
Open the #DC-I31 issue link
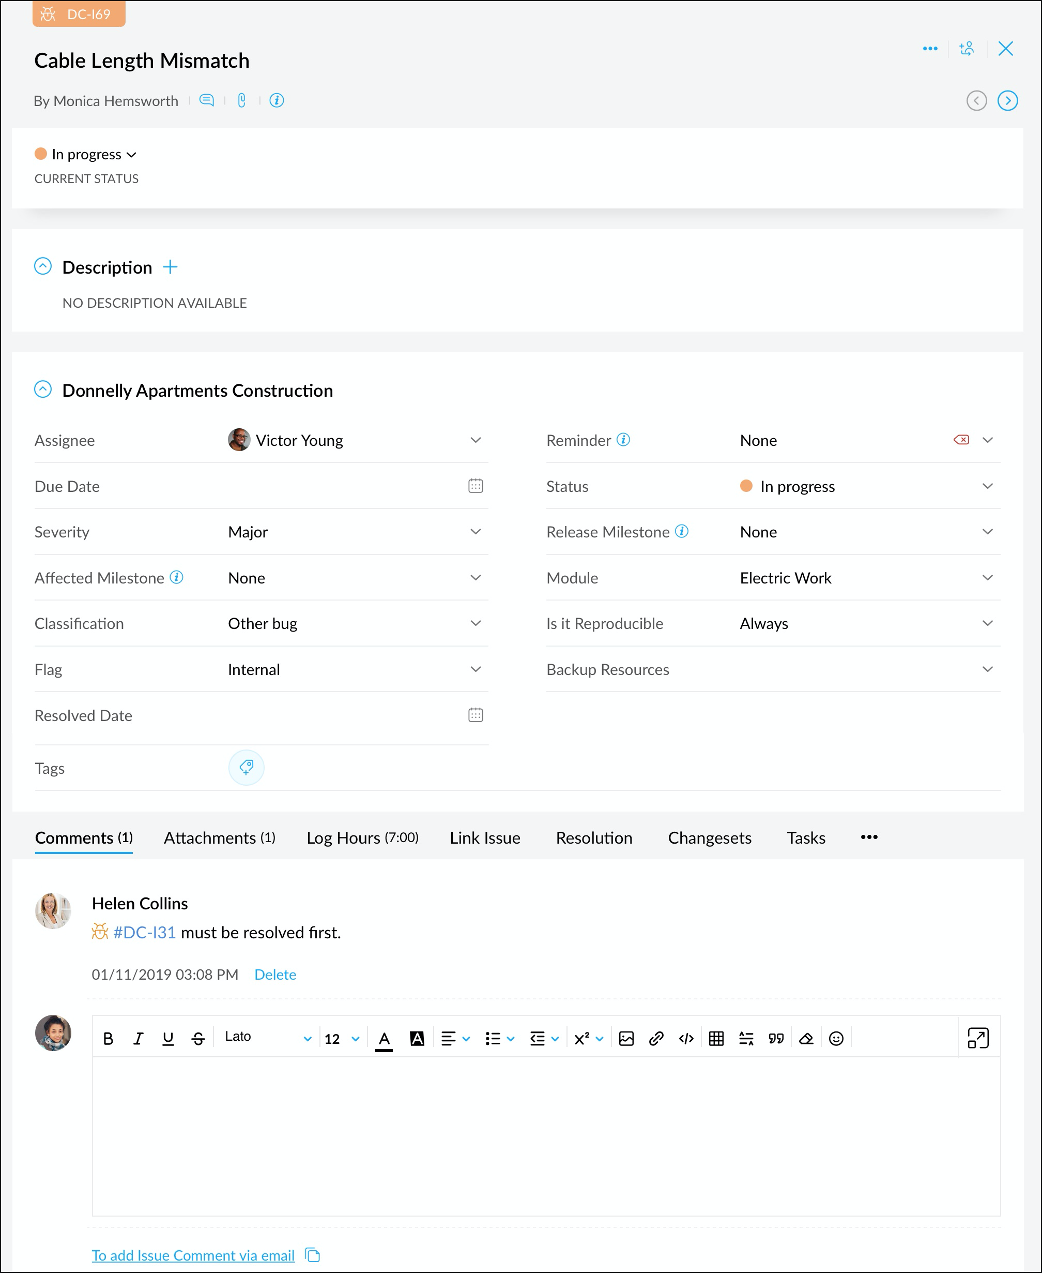click(x=144, y=932)
